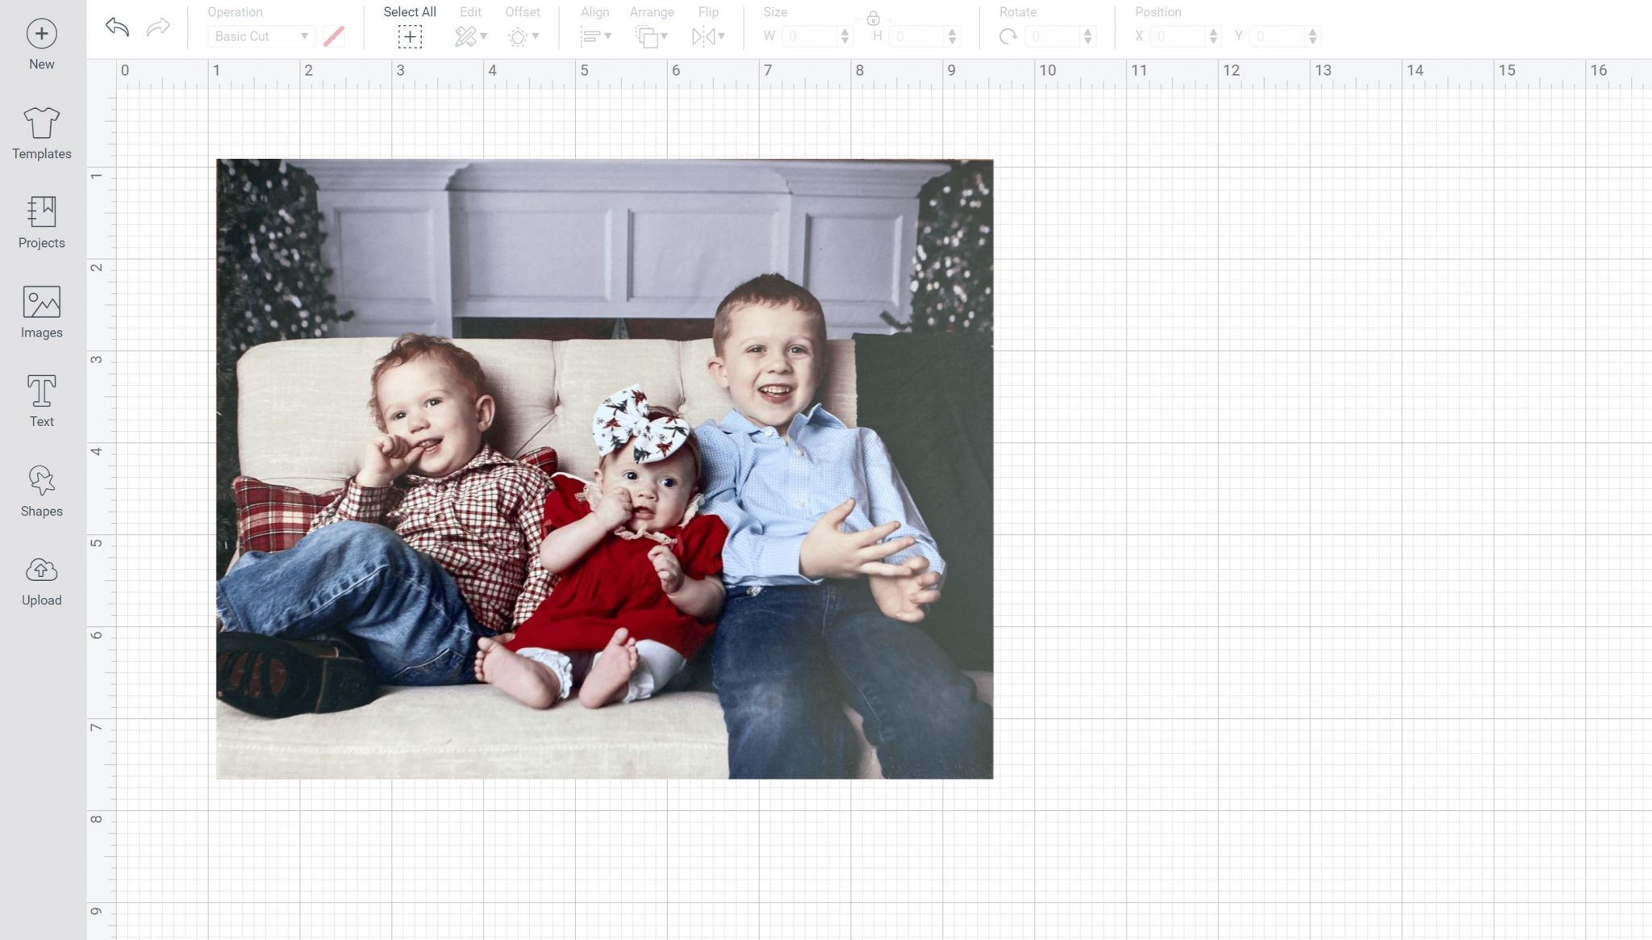Screen dimensions: 1652x940
Task: Open the Flip options dropdown
Action: point(707,36)
